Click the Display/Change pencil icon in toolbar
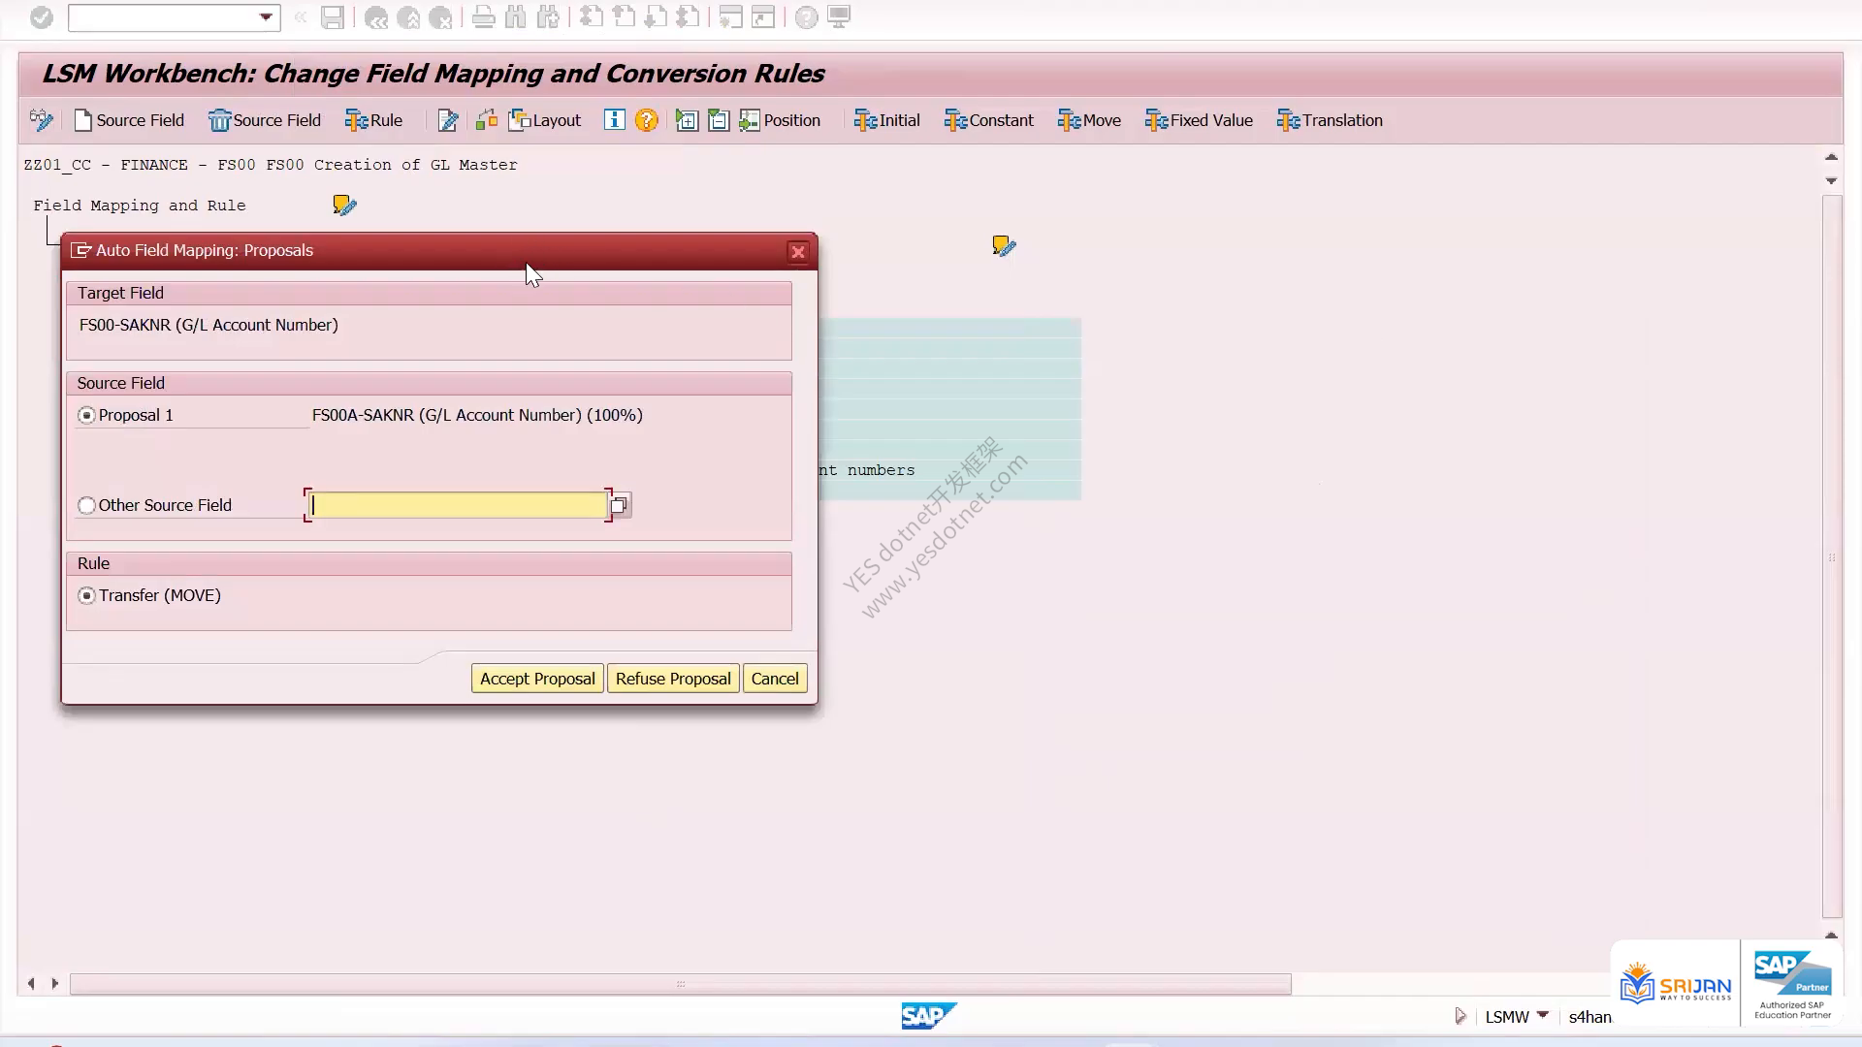Image resolution: width=1862 pixels, height=1047 pixels. (447, 120)
